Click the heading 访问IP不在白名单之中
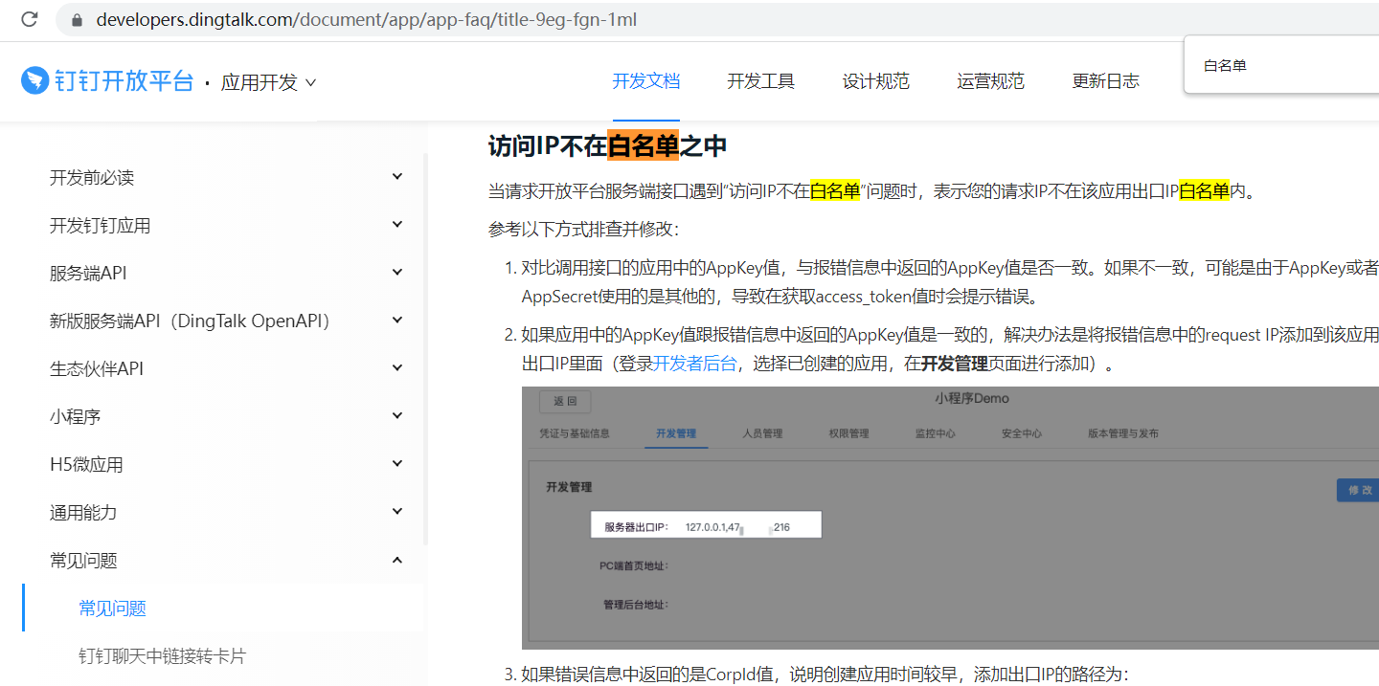 607,145
